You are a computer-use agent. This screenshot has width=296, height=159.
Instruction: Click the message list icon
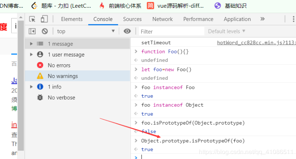coord(40,44)
